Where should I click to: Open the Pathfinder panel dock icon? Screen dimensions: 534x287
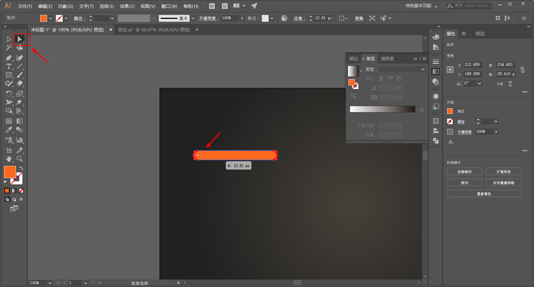pos(436,141)
